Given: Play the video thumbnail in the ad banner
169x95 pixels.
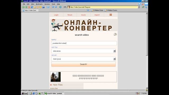Looking at the screenshot, I should tap(56, 77).
